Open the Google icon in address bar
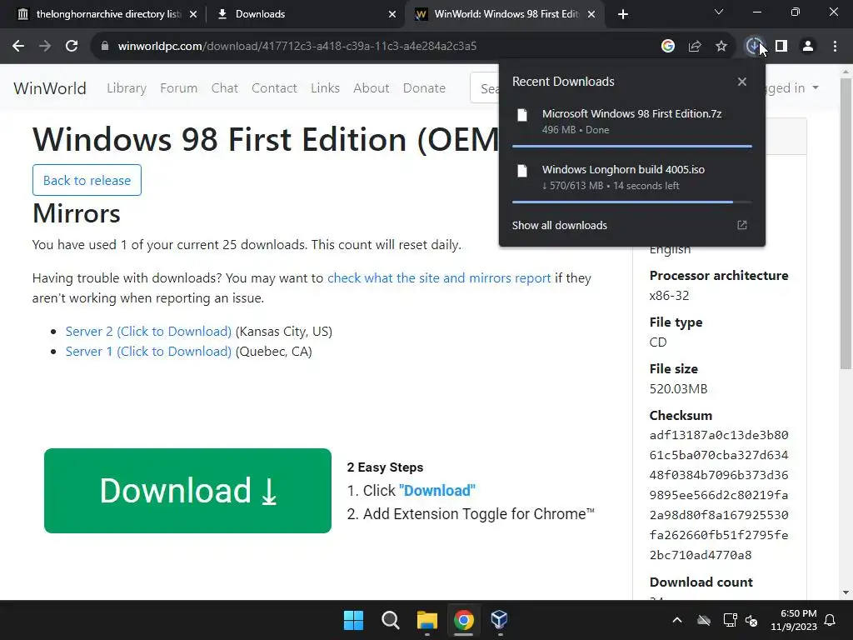This screenshot has height=640, width=853. tap(667, 47)
